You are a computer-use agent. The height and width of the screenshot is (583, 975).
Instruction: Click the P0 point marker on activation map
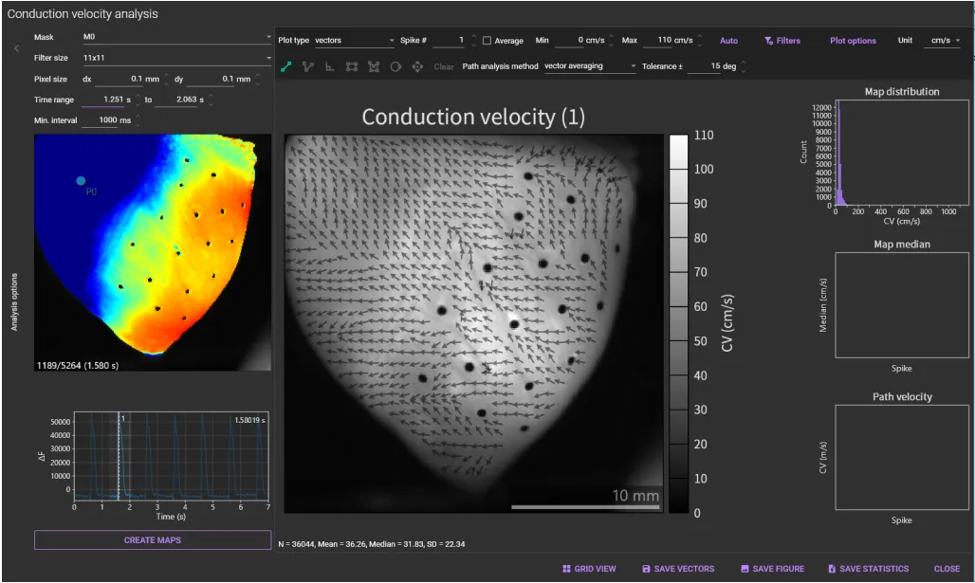(81, 180)
